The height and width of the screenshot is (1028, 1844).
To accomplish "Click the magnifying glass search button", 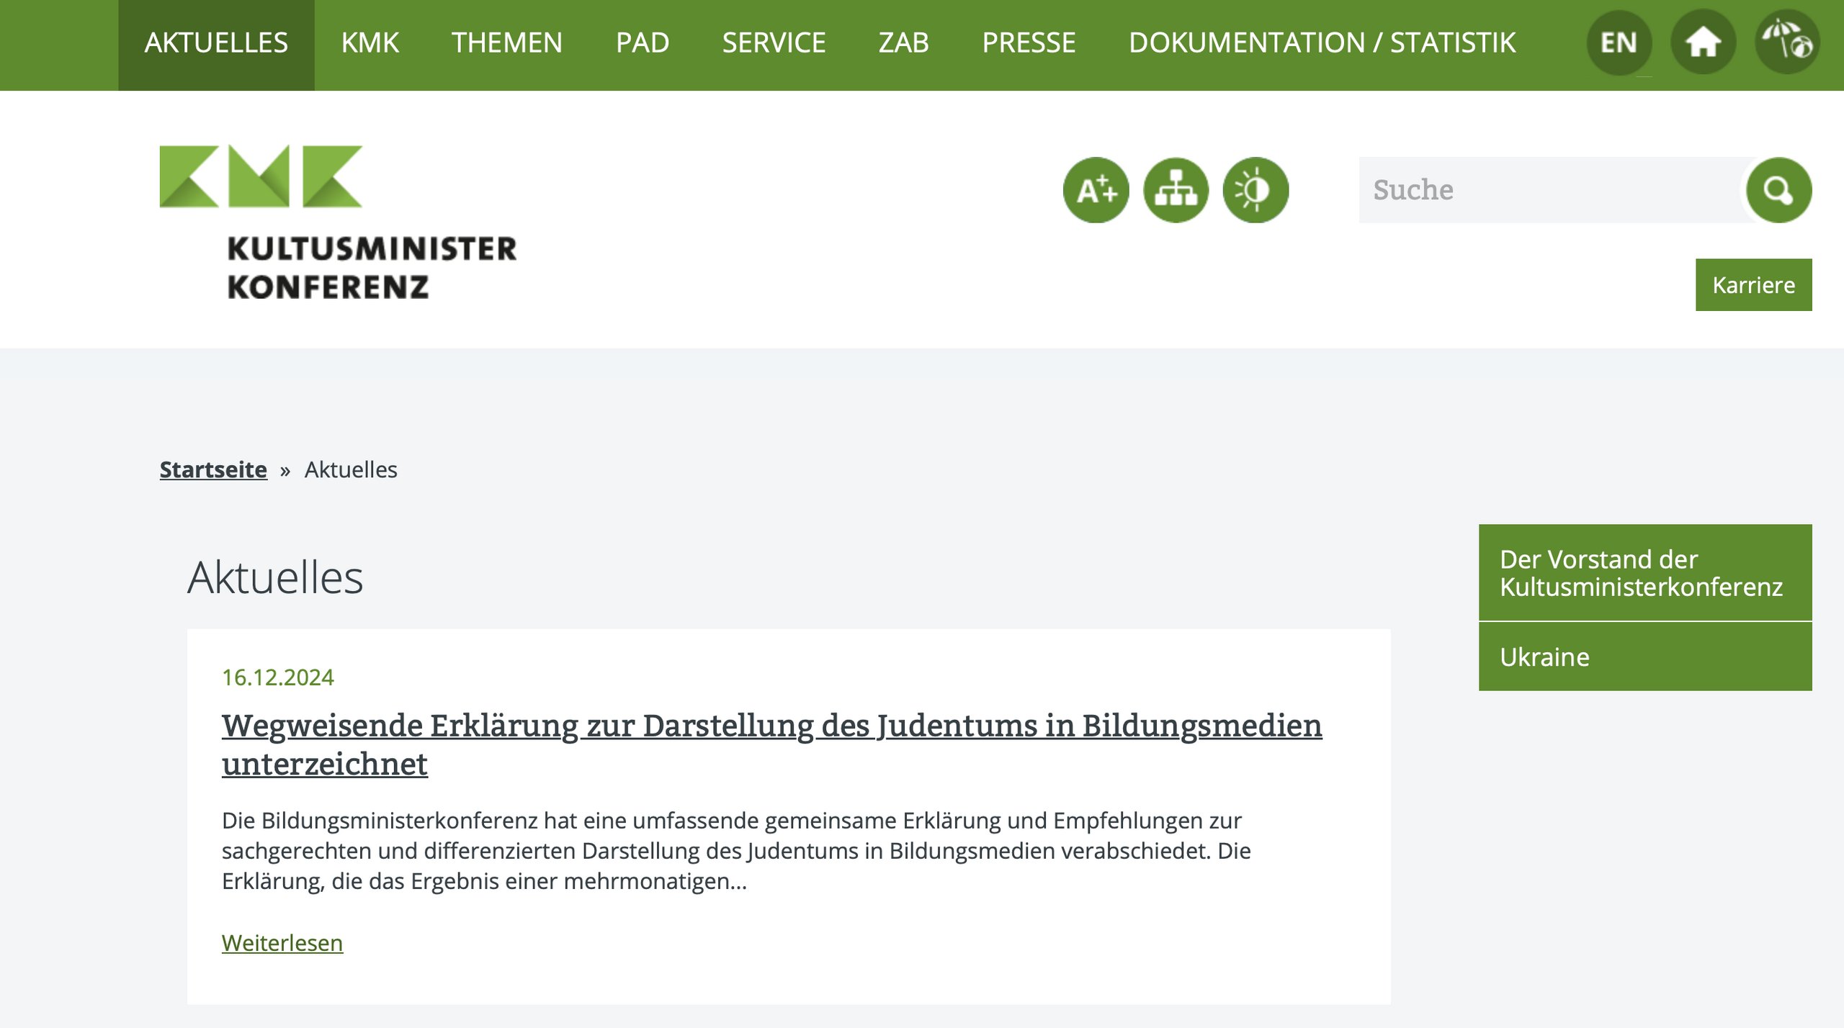I will click(x=1778, y=190).
